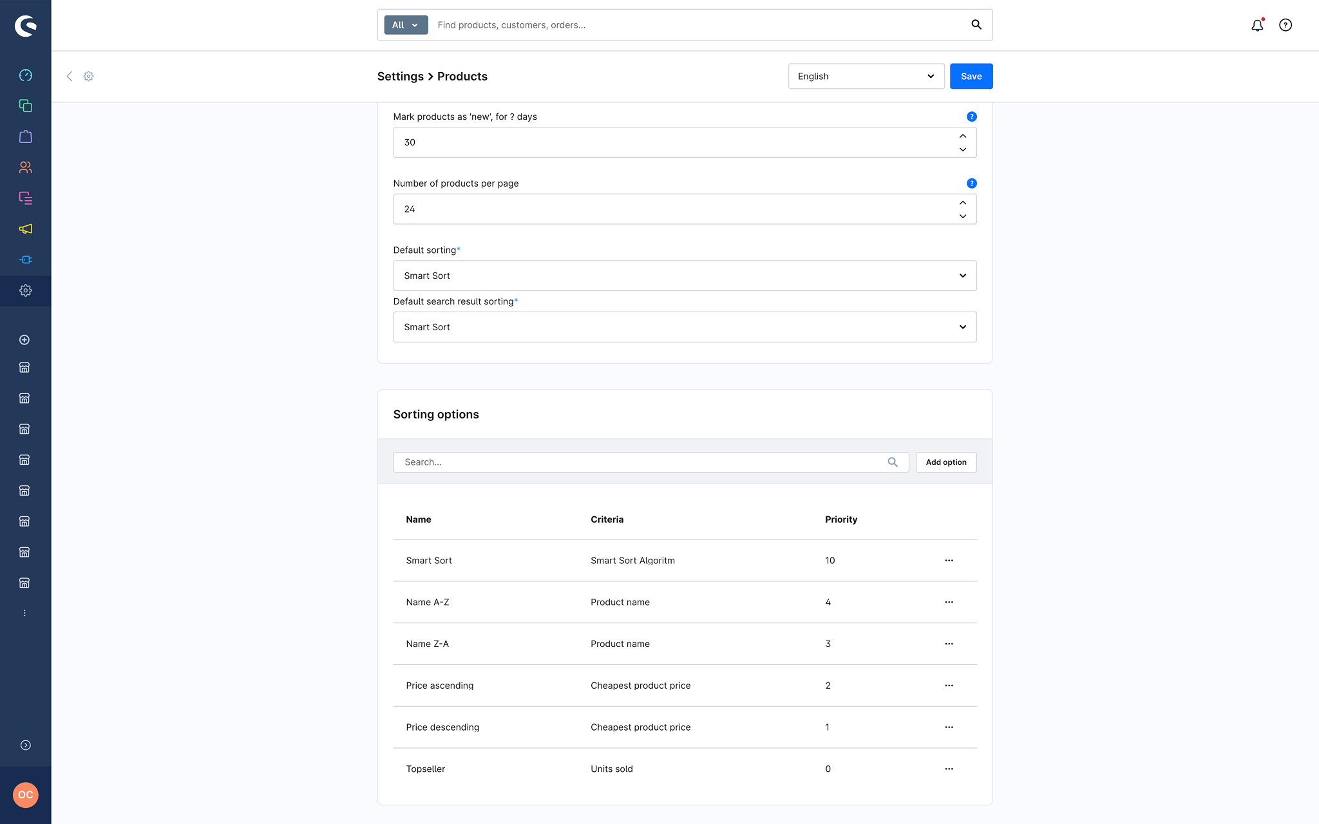This screenshot has width=1319, height=824.
Task: Click the Save button
Action: point(971,76)
